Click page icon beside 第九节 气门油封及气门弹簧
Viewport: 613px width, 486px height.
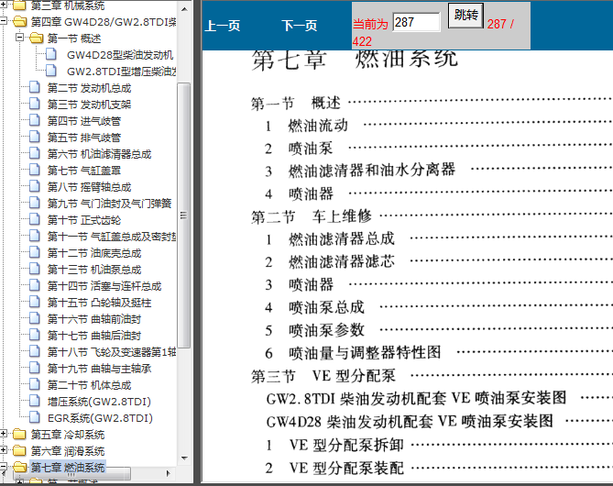coord(35,203)
